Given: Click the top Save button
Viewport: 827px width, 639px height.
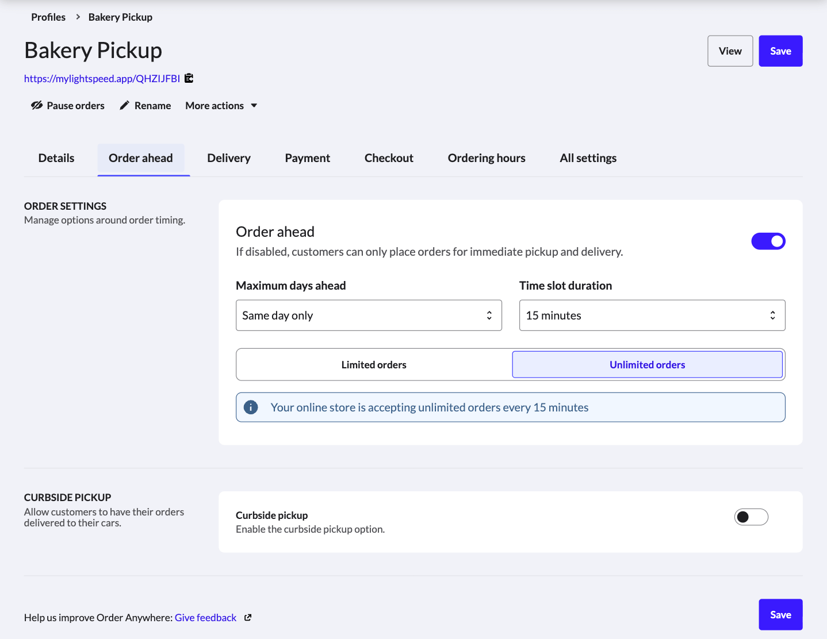Looking at the screenshot, I should click(x=780, y=51).
